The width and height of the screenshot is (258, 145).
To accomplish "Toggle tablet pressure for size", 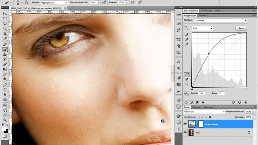I will point(139,2).
